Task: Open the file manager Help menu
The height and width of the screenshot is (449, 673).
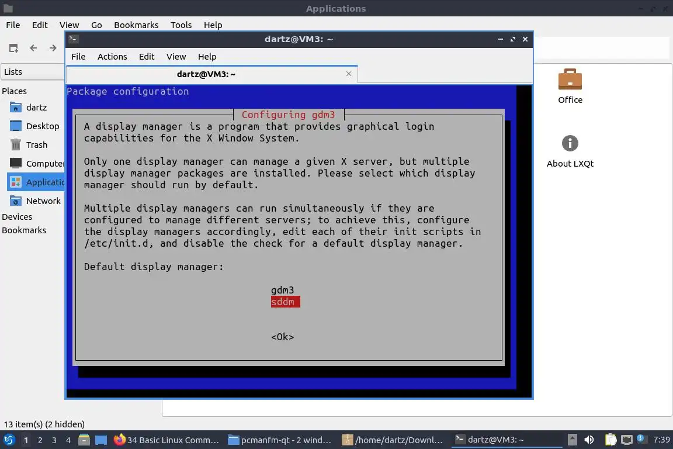Action: pyautogui.click(x=213, y=25)
